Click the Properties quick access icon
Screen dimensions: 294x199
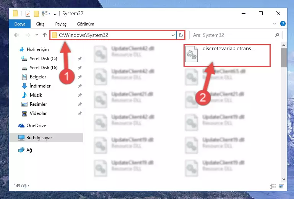point(28,14)
